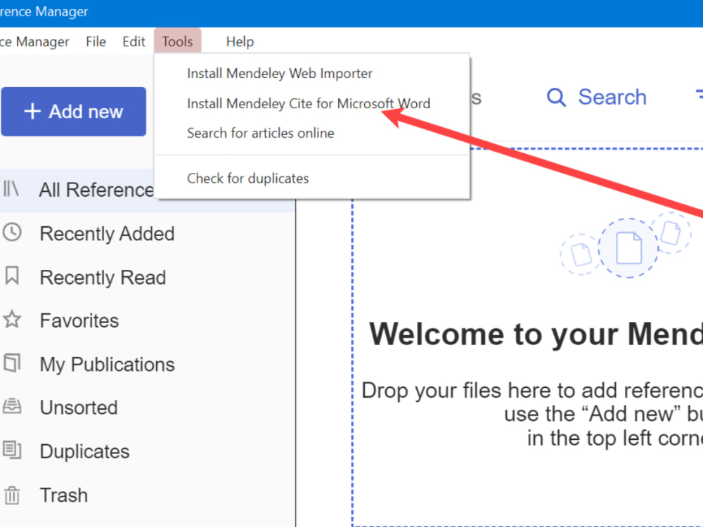Click the All References library icon
This screenshot has width=703, height=527.
coord(11,188)
